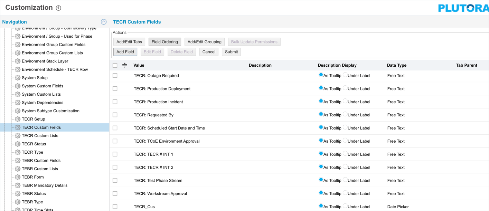This screenshot has height=211, width=489.
Task: Open TECR Custom Lists in navigation
Action: 40,136
